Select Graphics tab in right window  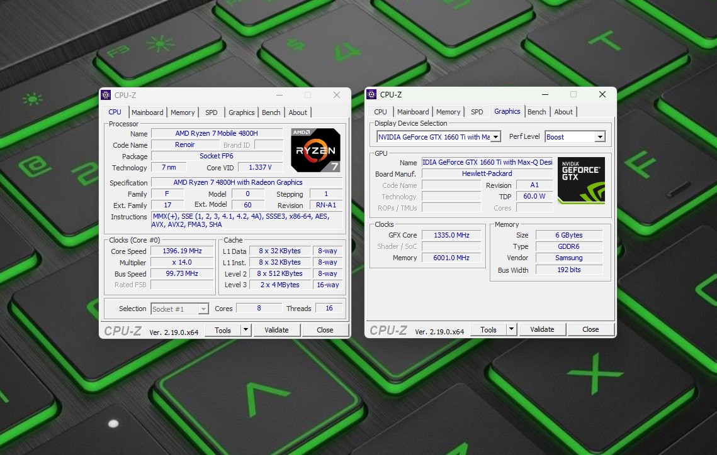point(507,111)
